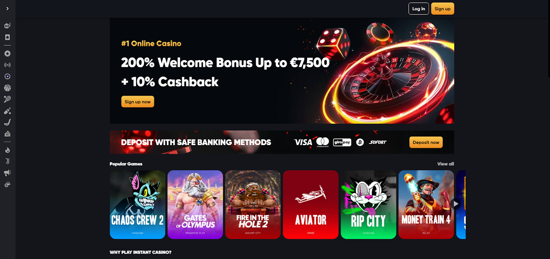This screenshot has height=259, width=550.
Task: Open the Gates of Olympus game
Action: coord(195,204)
